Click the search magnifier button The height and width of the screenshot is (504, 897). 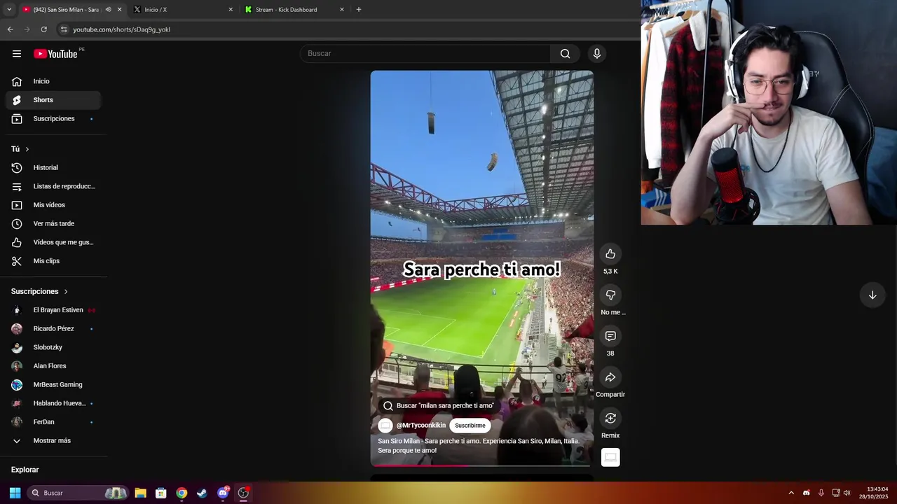tap(565, 54)
